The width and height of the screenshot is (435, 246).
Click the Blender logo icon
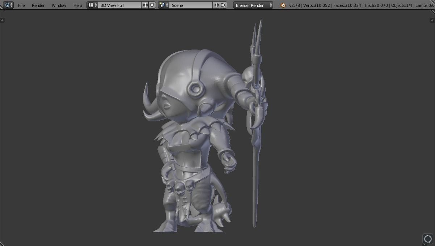click(x=283, y=5)
